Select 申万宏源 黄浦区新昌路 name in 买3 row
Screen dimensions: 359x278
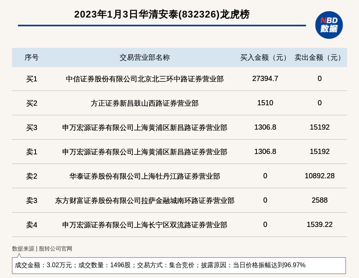coord(145,128)
